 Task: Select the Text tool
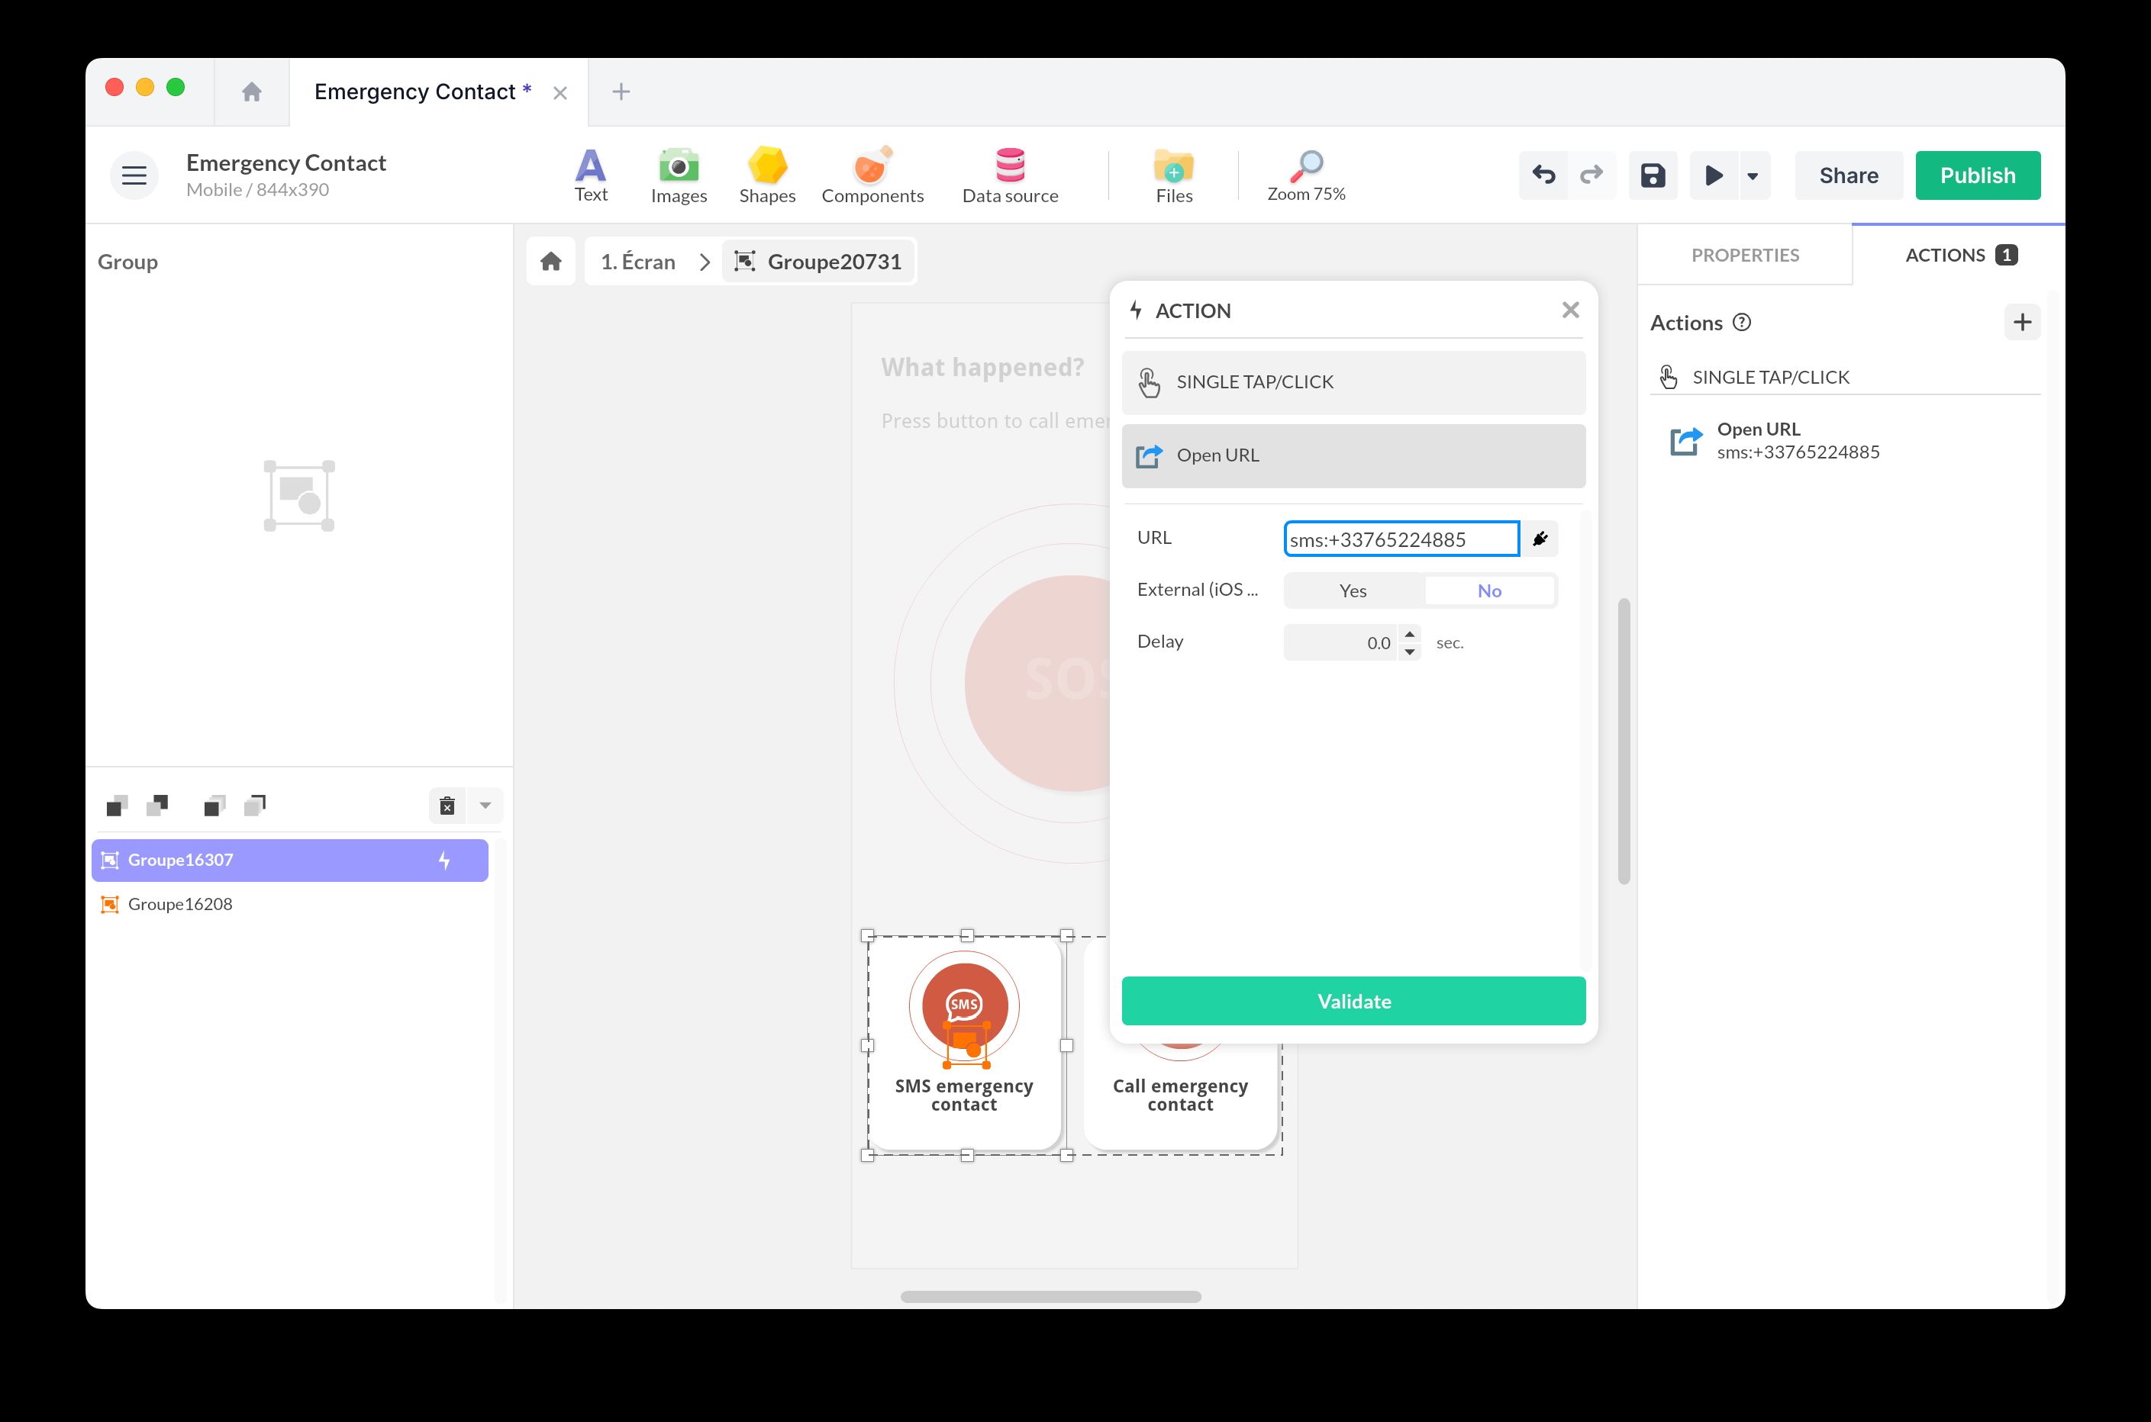[x=591, y=175]
